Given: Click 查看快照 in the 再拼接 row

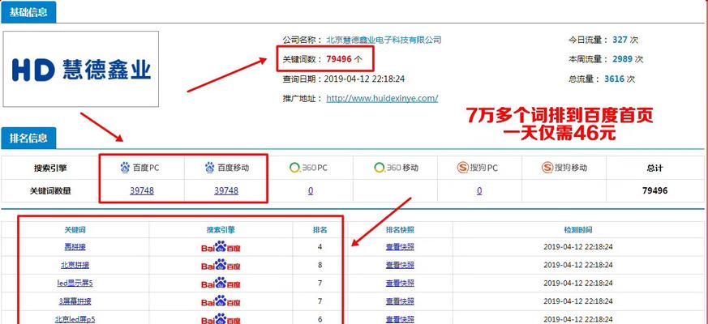Looking at the screenshot, I should click(400, 247).
